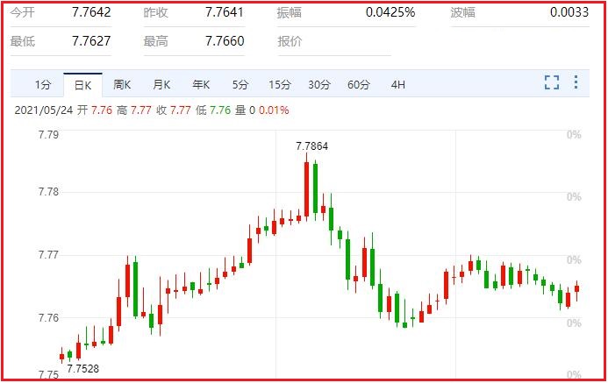Open the 月K monthly chart
This screenshot has width=608, height=383.
click(x=161, y=84)
